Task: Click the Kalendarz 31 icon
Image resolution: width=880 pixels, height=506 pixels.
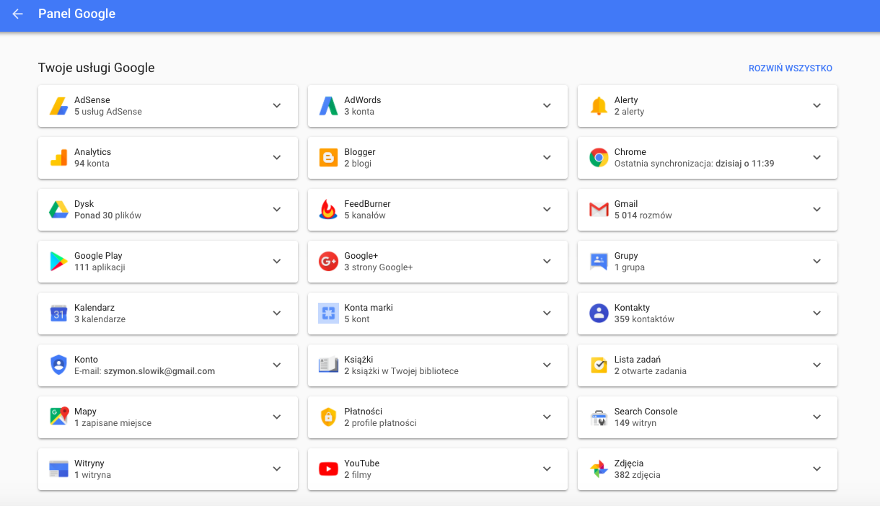Action: tap(58, 314)
